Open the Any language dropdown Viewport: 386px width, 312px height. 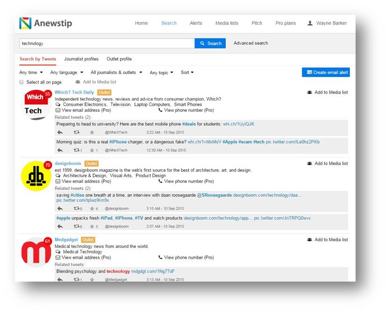(66, 73)
